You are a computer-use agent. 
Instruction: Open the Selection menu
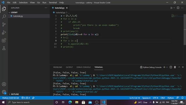point(23,3)
